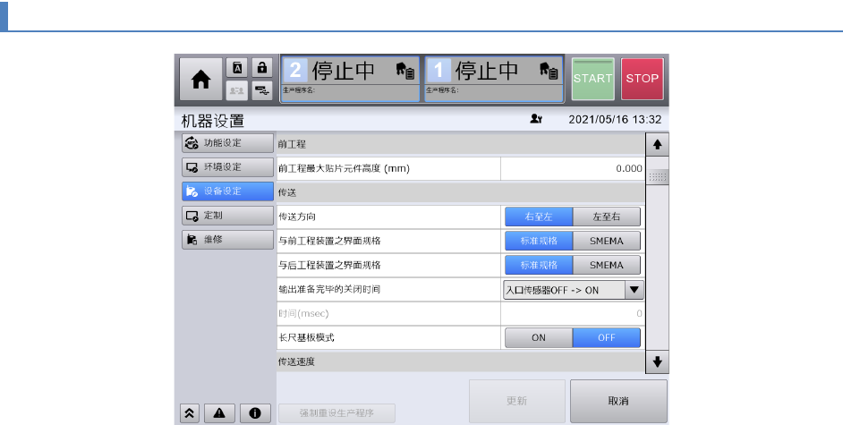Image resolution: width=843 pixels, height=425 pixels.
Task: Click the 前工程最大贴片元件高度 (mm) label
Action: (344, 168)
